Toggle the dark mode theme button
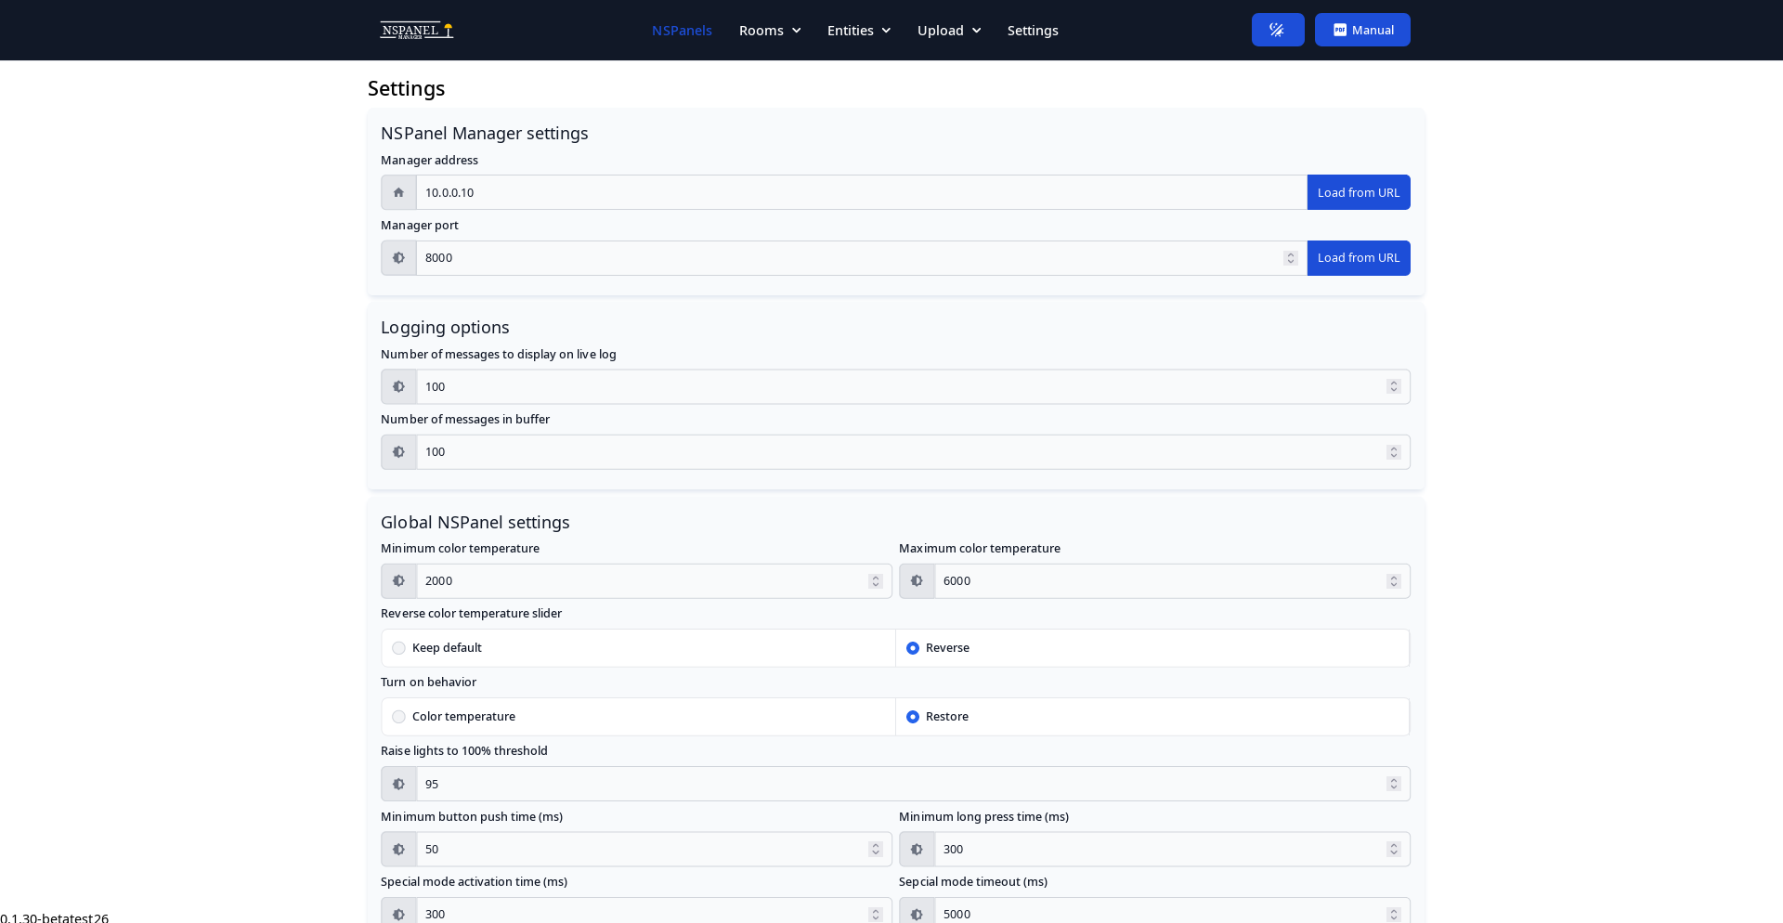1783x923 pixels. (x=1278, y=30)
